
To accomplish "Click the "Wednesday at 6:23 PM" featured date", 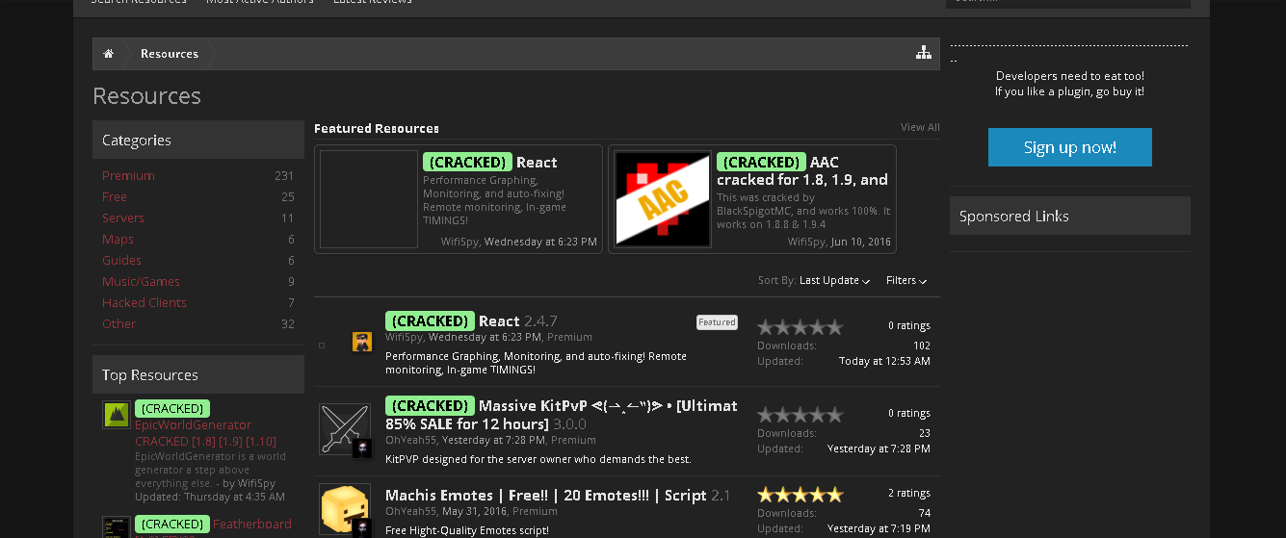I will pyautogui.click(x=540, y=242).
